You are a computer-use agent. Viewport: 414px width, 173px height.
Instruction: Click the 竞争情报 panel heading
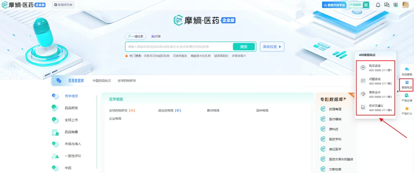[x=116, y=99]
